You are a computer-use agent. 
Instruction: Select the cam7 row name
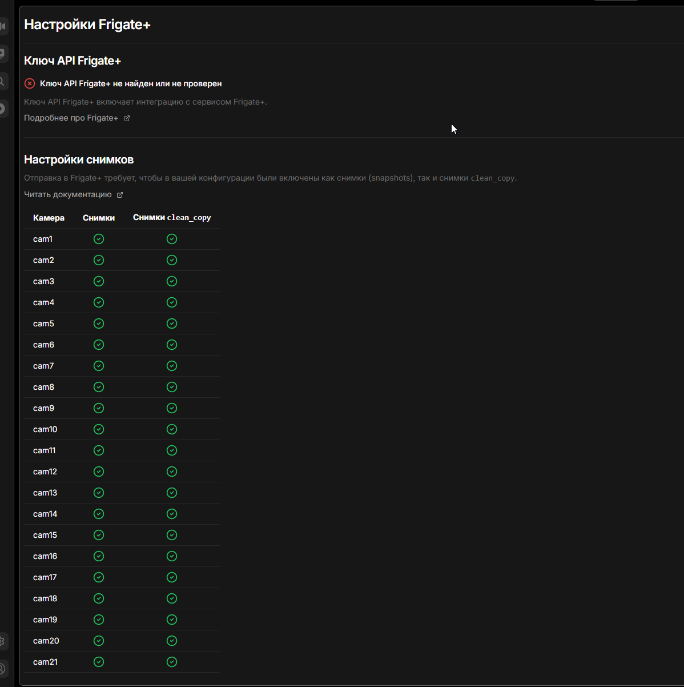tap(43, 366)
